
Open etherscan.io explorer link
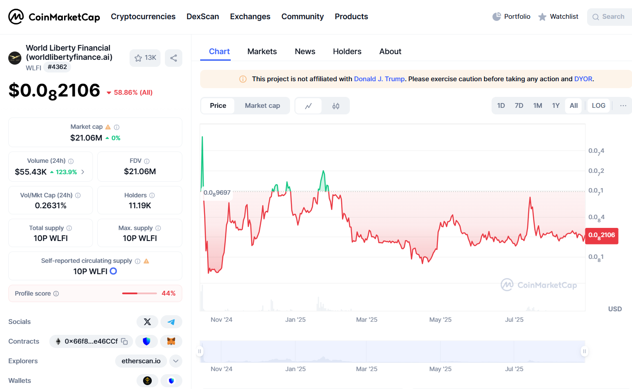coord(141,361)
